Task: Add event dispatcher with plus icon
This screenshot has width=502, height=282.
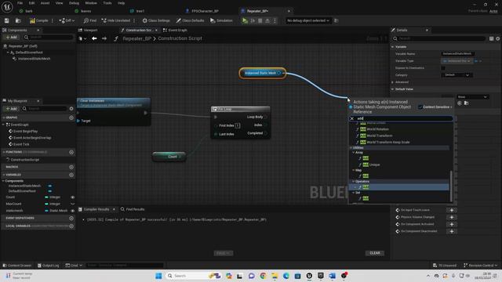Action: point(71,218)
